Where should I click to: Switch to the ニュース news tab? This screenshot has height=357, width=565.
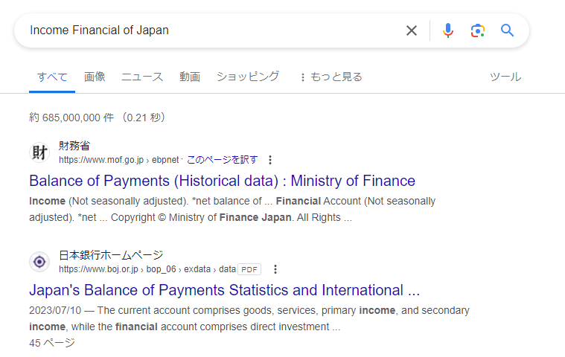[141, 77]
